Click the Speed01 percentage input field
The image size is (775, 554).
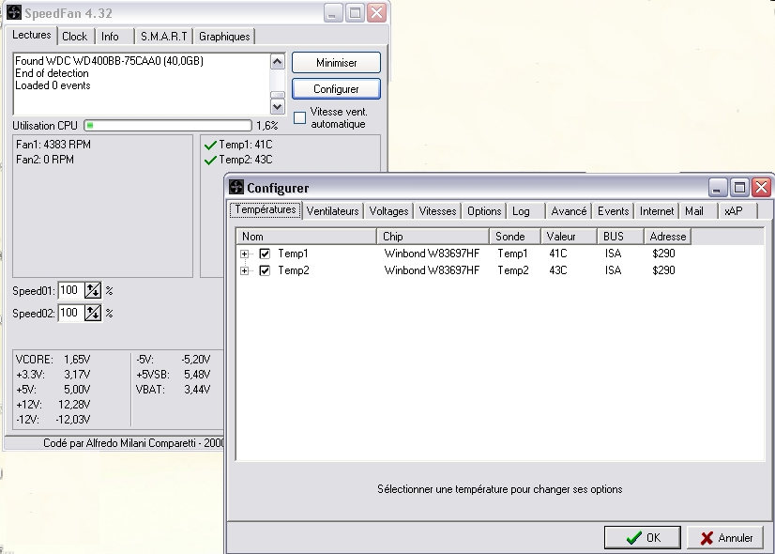(x=71, y=290)
